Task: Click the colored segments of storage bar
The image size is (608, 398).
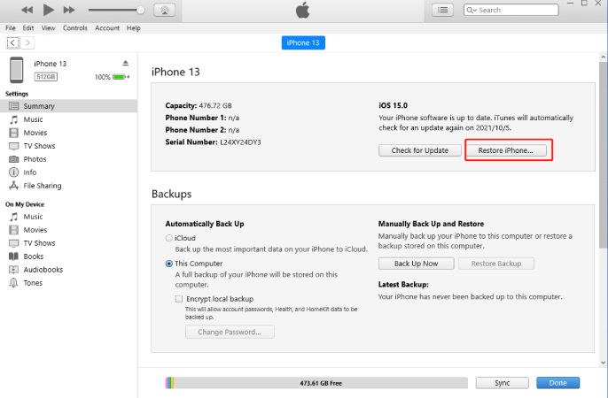Action: [169, 383]
